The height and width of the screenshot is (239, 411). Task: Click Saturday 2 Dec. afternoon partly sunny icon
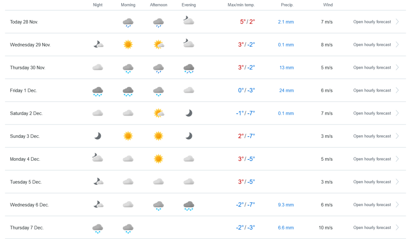click(x=159, y=113)
